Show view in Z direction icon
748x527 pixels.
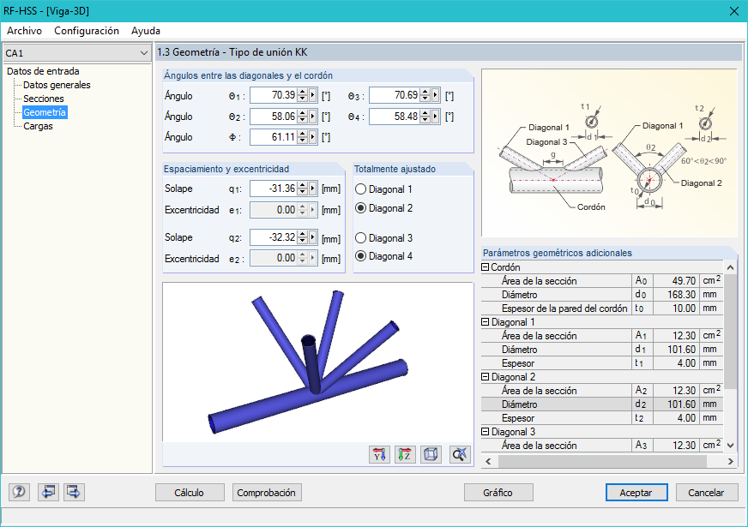[405, 454]
